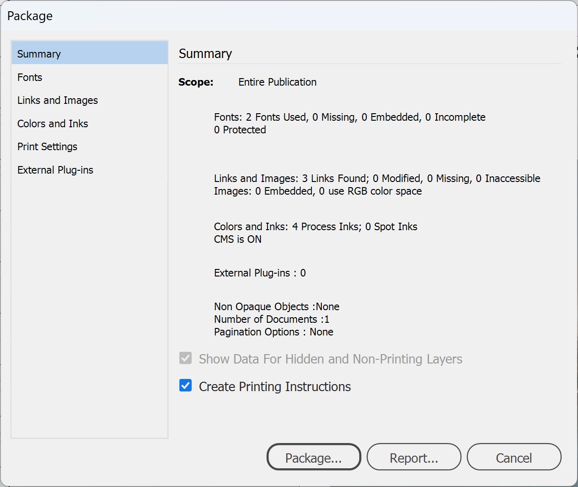Open the Fonts section
The height and width of the screenshot is (487, 578).
[89, 77]
